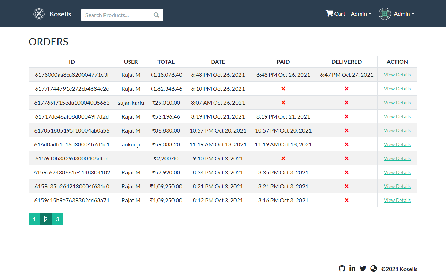Click undelivered X for order 6159c67438661e4148304102
Viewport: 446px width, 279px height.
click(347, 172)
